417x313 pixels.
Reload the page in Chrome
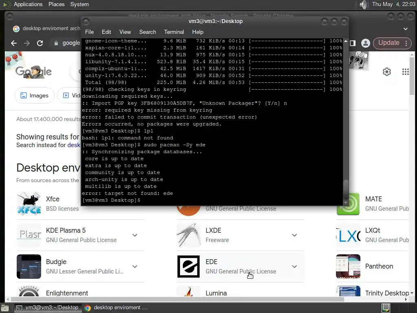coord(40,43)
